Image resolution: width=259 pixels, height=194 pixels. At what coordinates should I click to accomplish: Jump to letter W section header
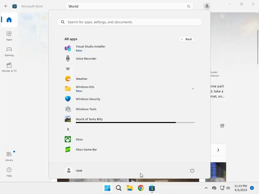pos(68,69)
